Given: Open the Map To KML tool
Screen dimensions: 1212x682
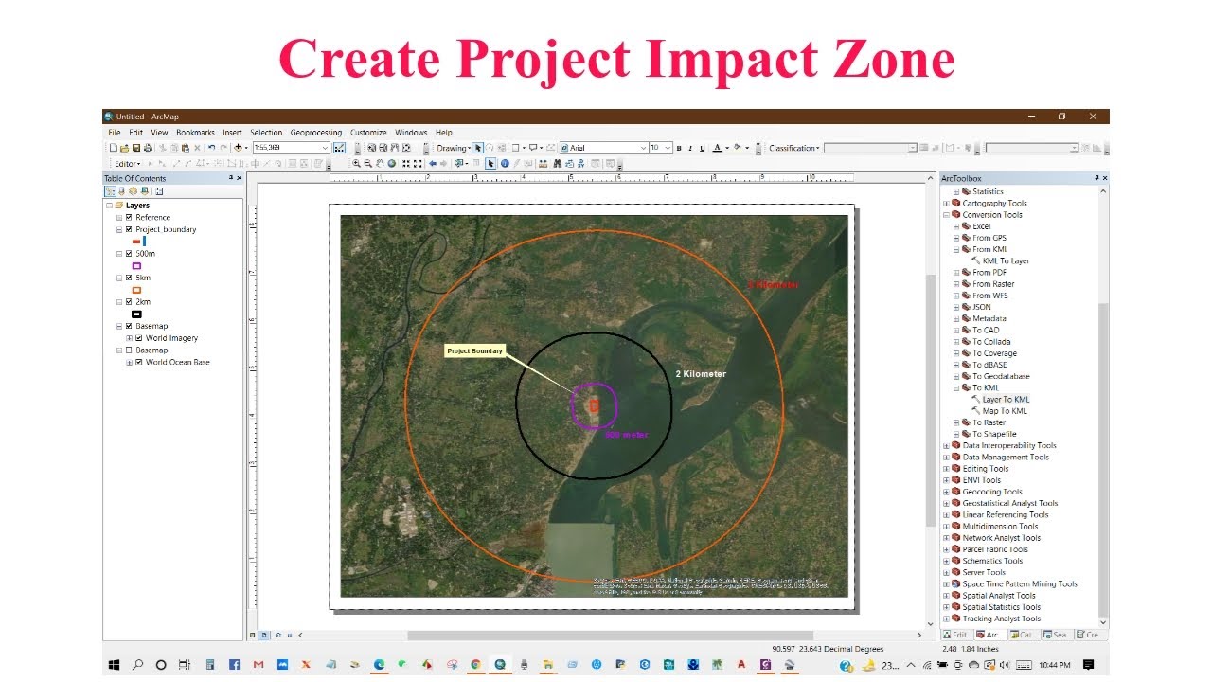Looking at the screenshot, I should pos(1005,411).
